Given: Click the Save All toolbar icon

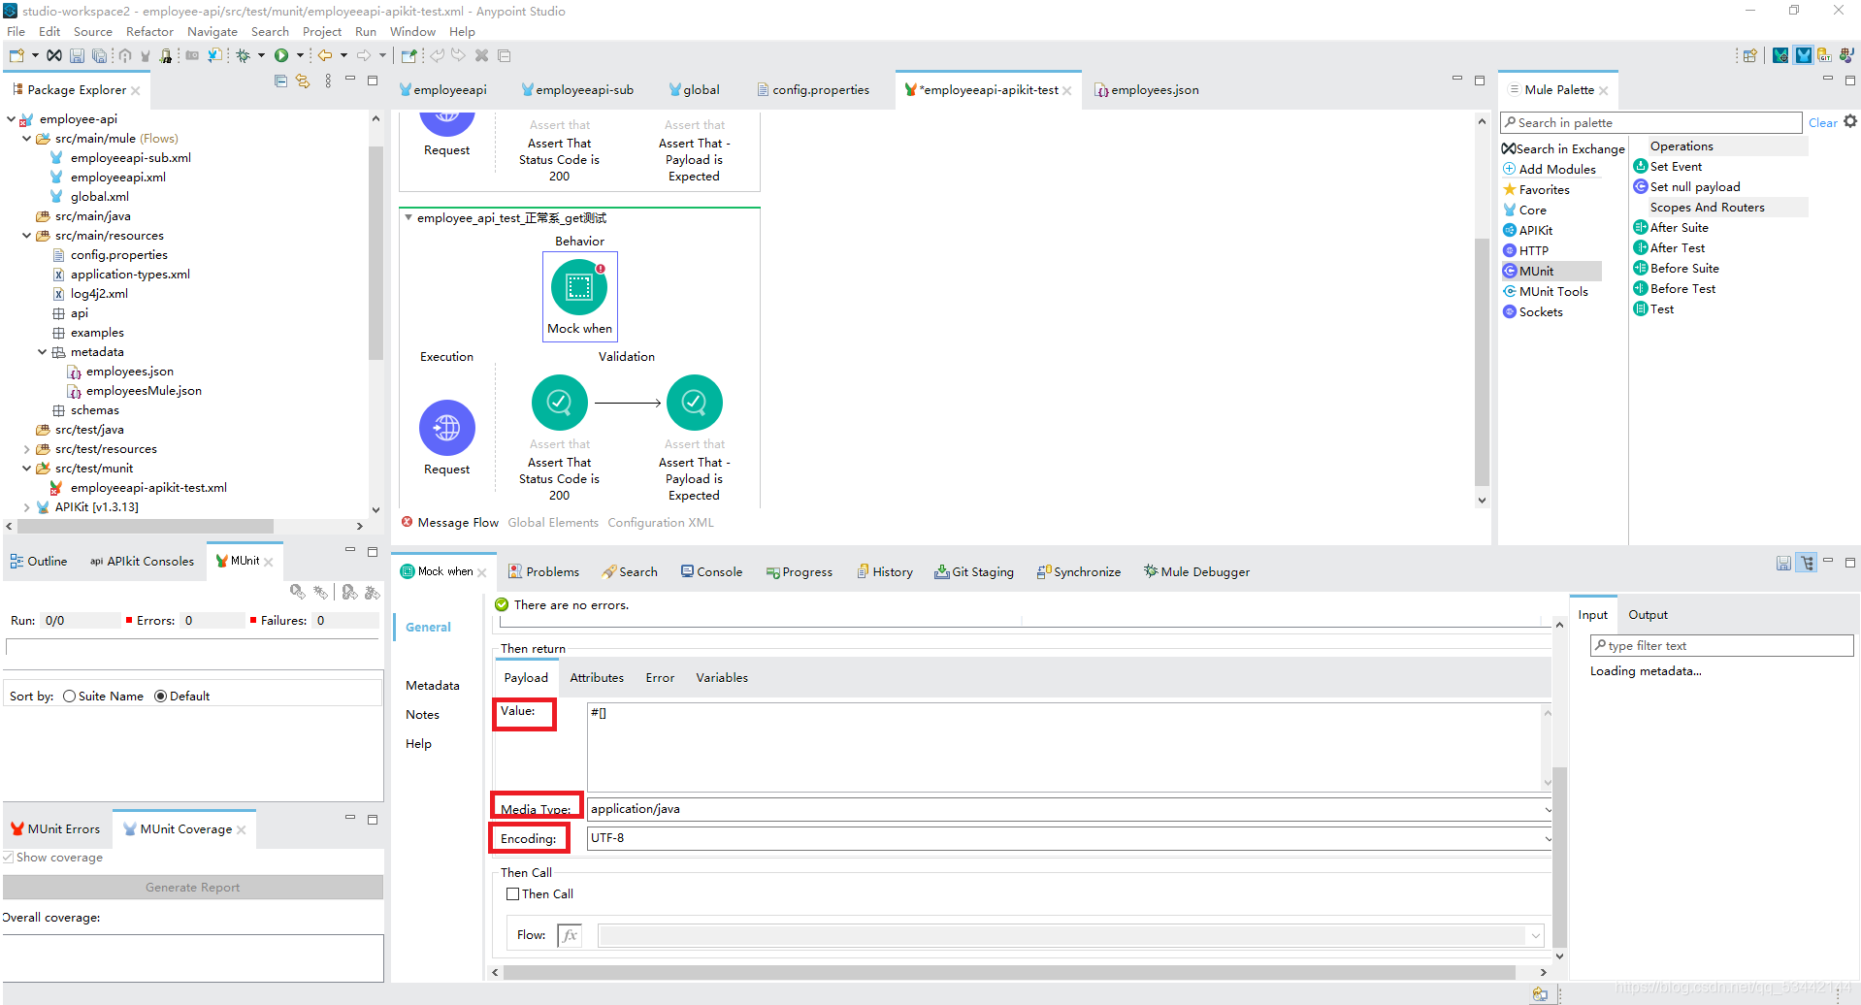Looking at the screenshot, I should (x=99, y=55).
